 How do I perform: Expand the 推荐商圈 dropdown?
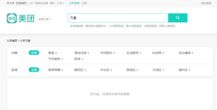coord(56,70)
